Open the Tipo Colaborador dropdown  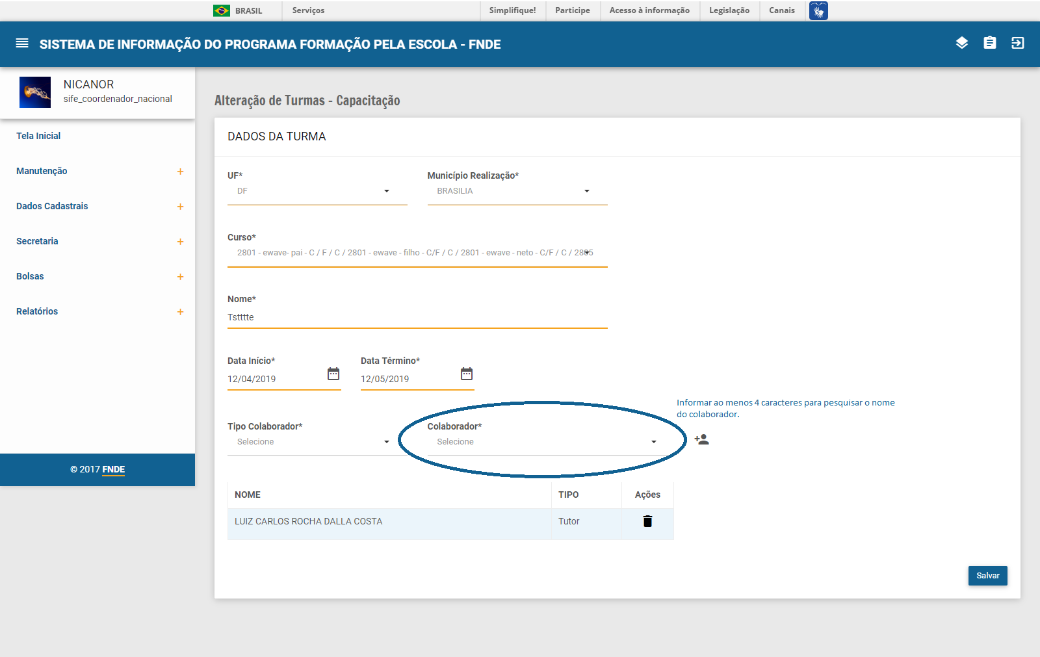317,442
